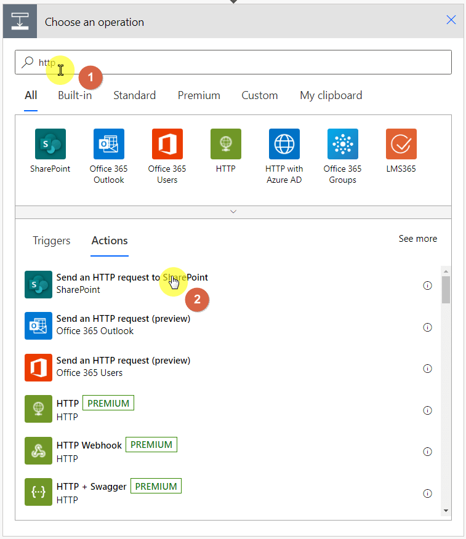The image size is (466, 539).
Task: Click the Outlook icon in the actions list
Action: [x=38, y=325]
